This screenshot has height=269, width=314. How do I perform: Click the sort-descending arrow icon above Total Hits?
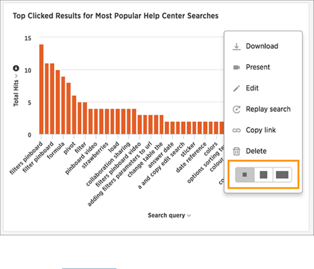pos(16,68)
